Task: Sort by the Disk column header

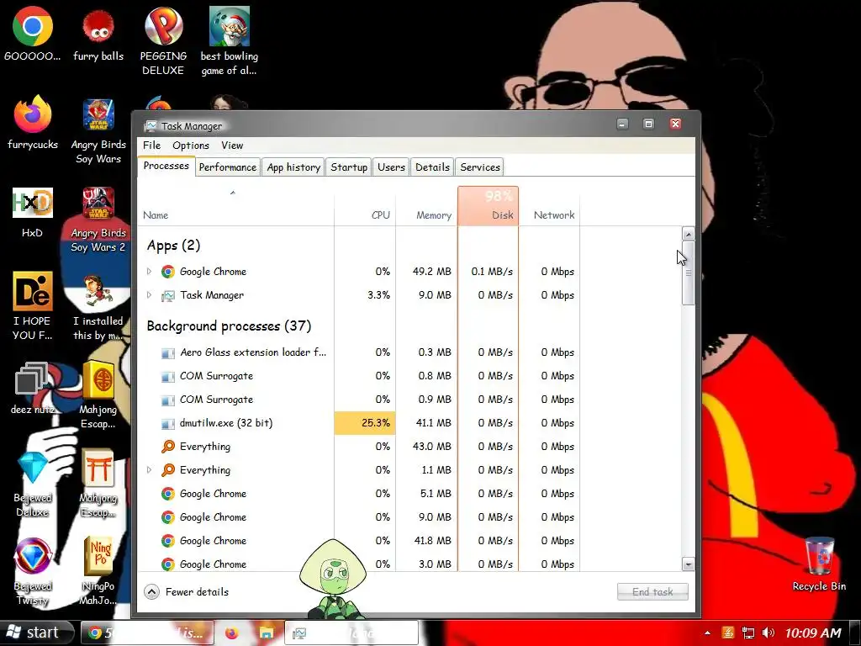Action: tap(488, 207)
